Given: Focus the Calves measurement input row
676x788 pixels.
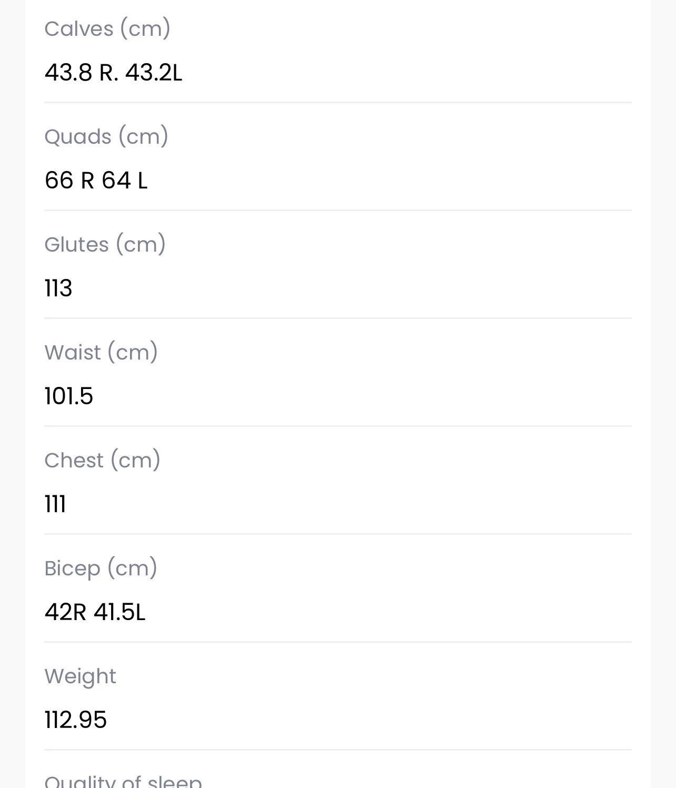Looking at the screenshot, I should tap(338, 72).
